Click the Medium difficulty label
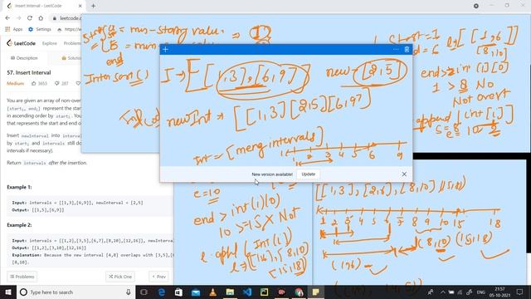 point(15,83)
